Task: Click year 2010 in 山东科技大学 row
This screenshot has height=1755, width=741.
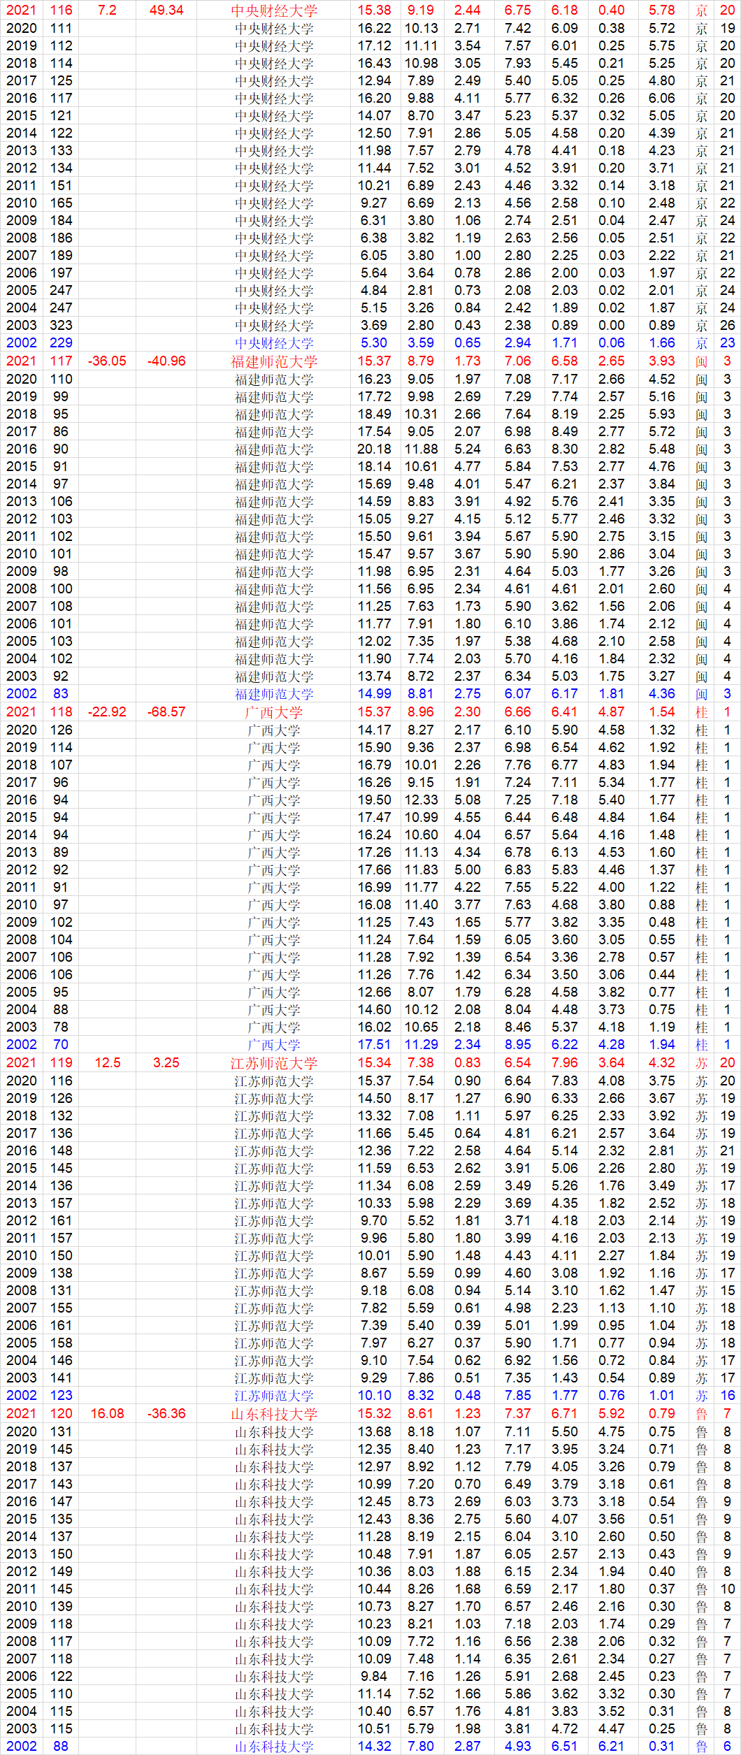Action: point(21,1607)
